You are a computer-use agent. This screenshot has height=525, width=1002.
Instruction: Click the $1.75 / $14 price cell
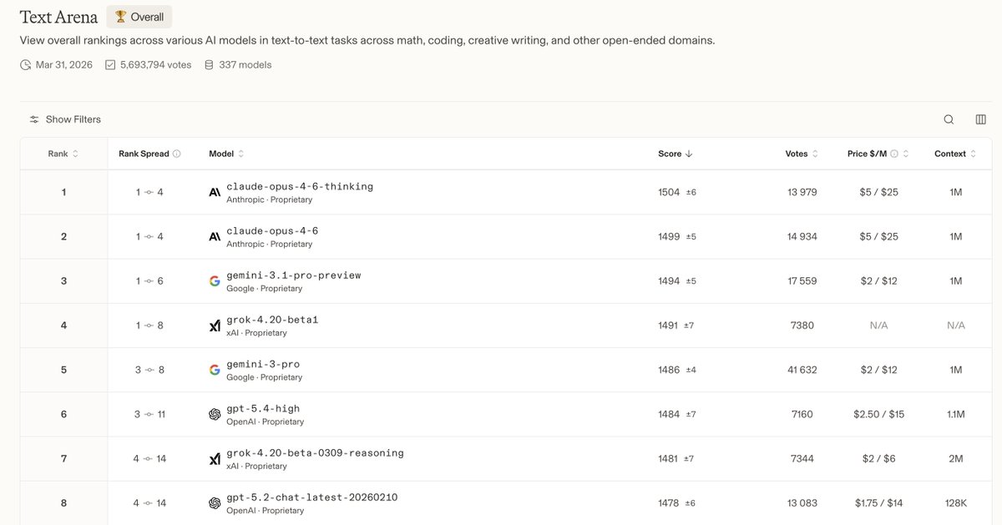(x=878, y=502)
